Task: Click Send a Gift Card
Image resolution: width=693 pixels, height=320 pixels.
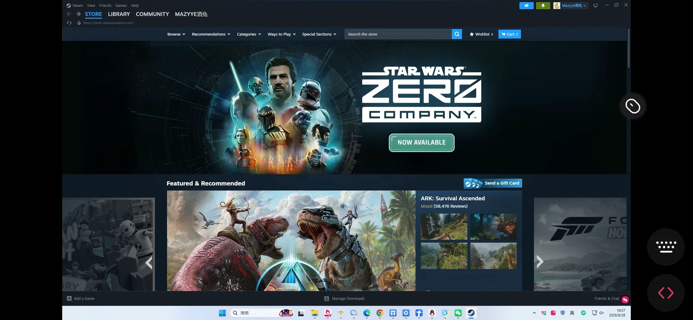Action: point(493,183)
